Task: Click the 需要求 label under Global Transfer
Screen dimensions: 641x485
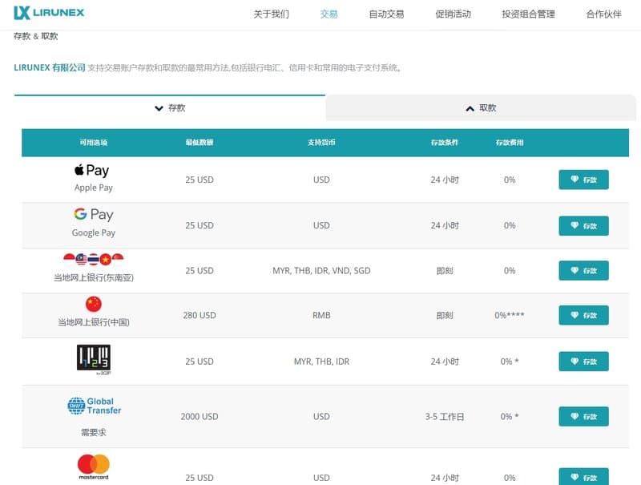Action: click(94, 432)
